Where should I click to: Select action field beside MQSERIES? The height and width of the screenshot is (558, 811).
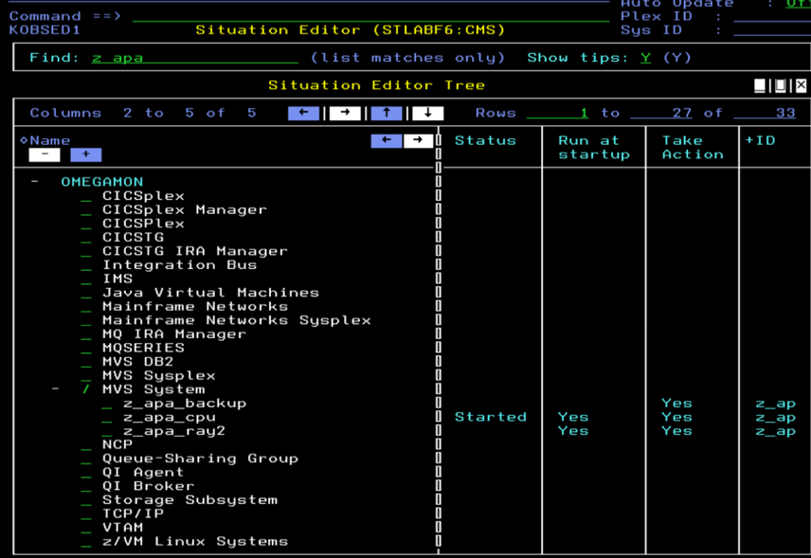pyautogui.click(x=86, y=348)
